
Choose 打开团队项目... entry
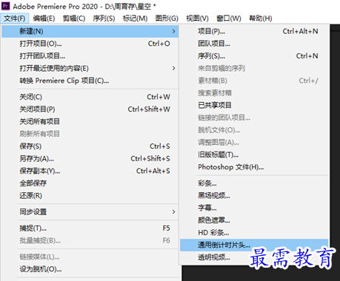pyautogui.click(x=90, y=56)
